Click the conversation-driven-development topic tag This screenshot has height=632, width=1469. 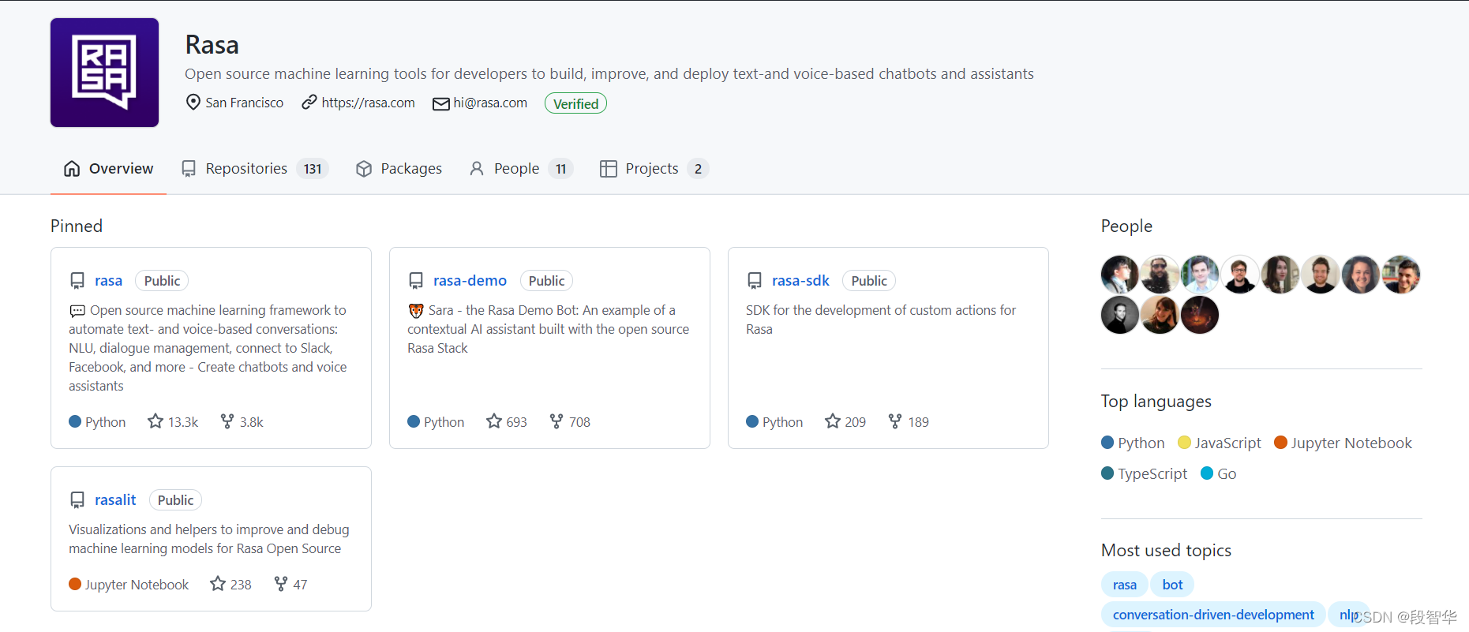point(1213,615)
